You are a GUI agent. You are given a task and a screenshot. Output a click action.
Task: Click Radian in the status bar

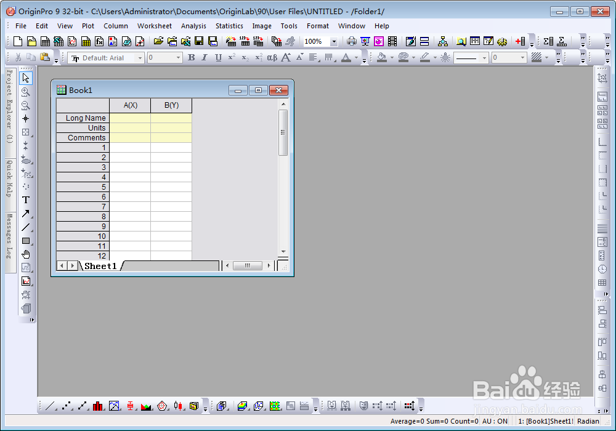(x=588, y=421)
